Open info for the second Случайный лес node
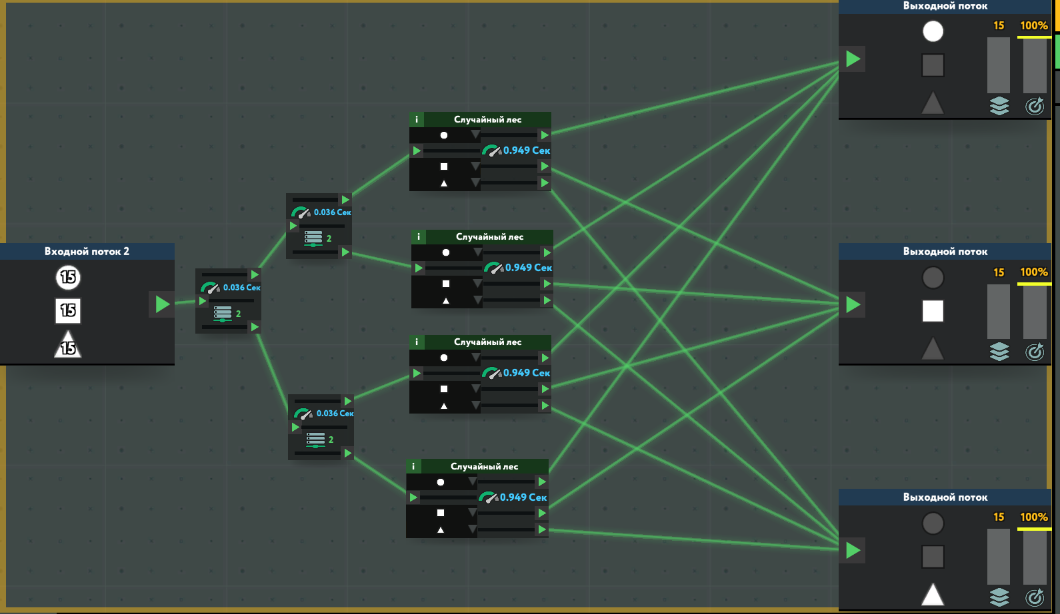1060x614 pixels. (x=419, y=236)
